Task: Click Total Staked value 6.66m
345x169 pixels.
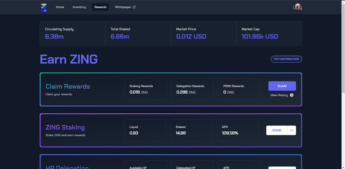Action: 120,36
